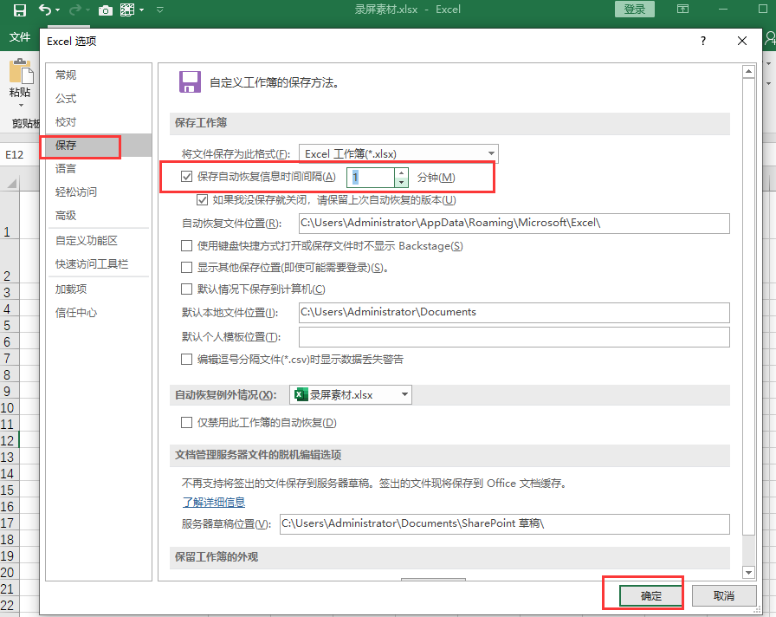
Task: Close the Excel 选项 dialog
Action: [742, 41]
